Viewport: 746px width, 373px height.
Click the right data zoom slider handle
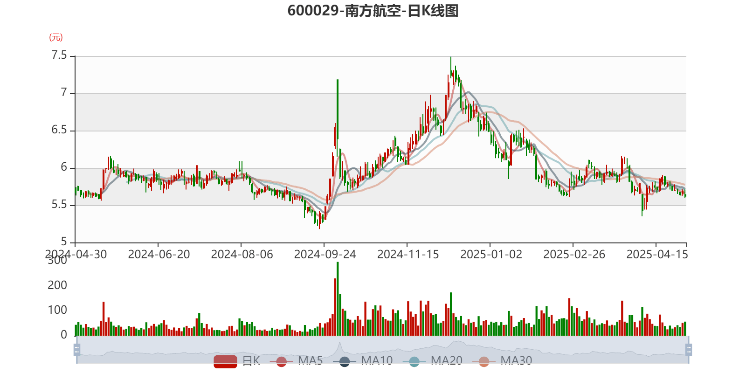click(x=689, y=349)
